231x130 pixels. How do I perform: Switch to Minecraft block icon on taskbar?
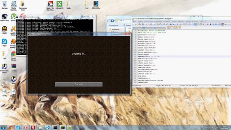(63, 127)
